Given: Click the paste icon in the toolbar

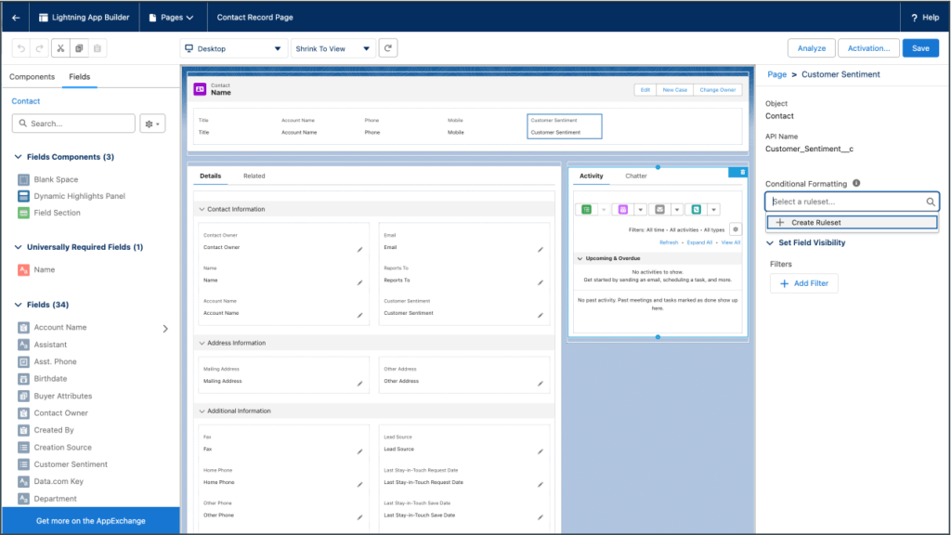Looking at the screenshot, I should pos(97,48).
